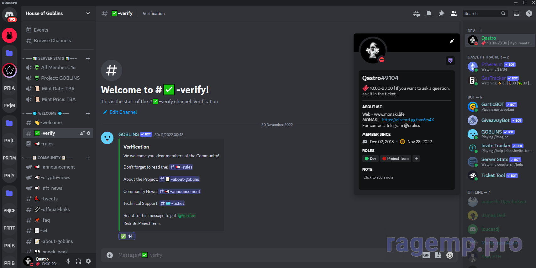
Task: Open the wl channel
Action: click(x=58, y=231)
